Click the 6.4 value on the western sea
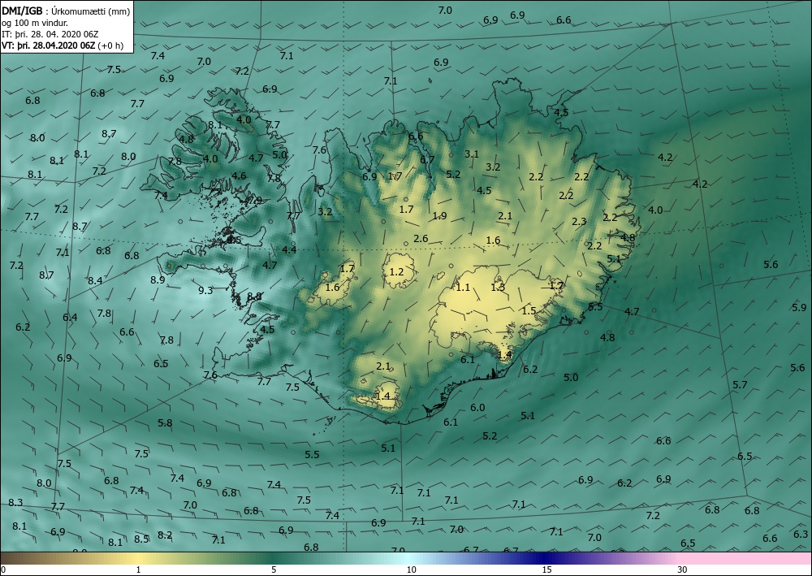The width and height of the screenshot is (812, 576). click(70, 317)
